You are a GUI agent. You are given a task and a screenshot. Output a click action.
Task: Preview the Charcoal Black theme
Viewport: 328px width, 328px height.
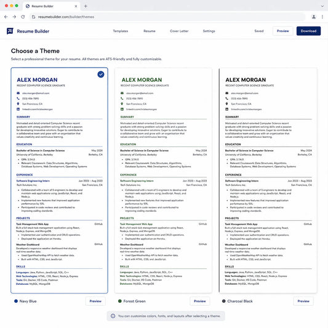303,301
